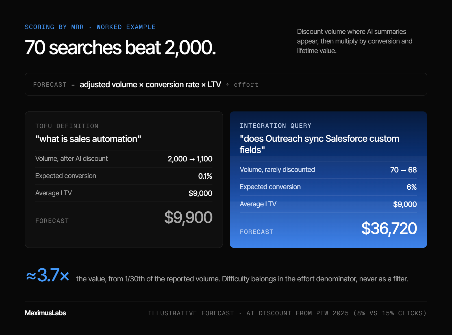
Task: Select the '6%' conversion value
Action: [412, 187]
